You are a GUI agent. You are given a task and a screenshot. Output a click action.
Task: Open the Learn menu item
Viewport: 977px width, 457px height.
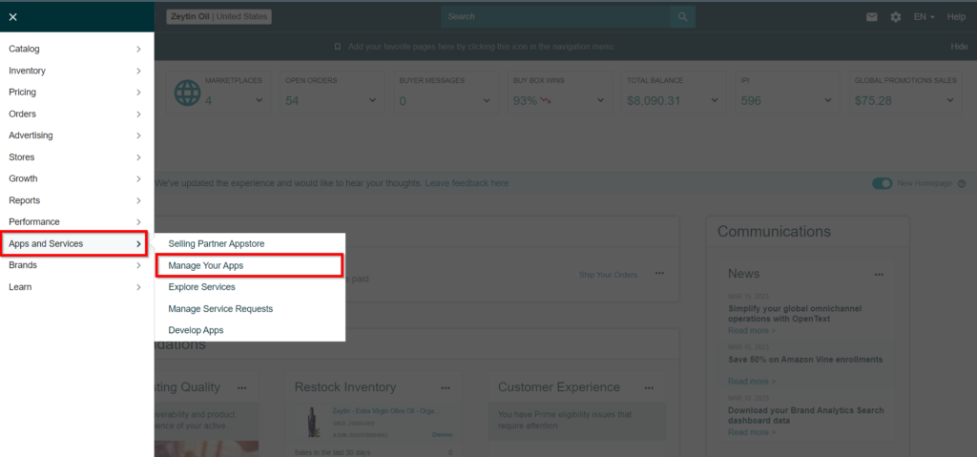(76, 287)
